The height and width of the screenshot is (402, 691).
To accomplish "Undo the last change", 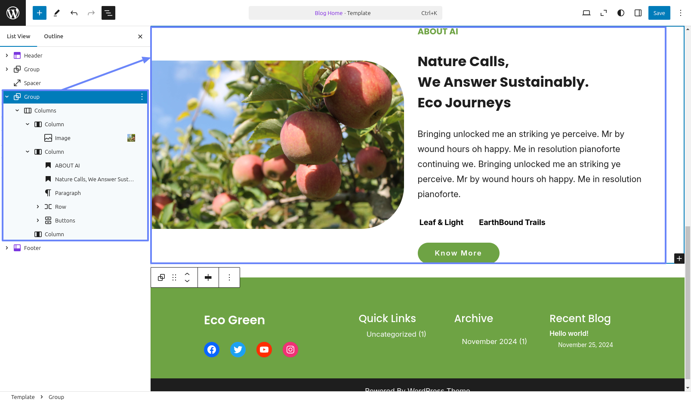I will point(74,13).
